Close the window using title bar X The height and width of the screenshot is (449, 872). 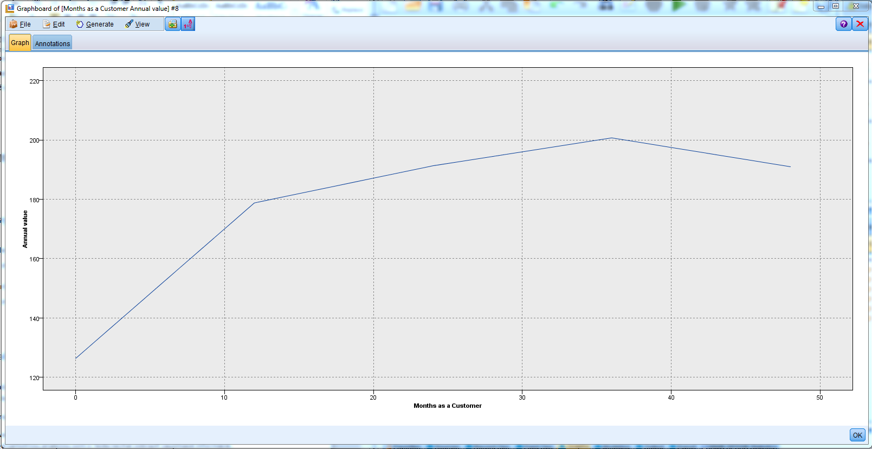pos(856,7)
